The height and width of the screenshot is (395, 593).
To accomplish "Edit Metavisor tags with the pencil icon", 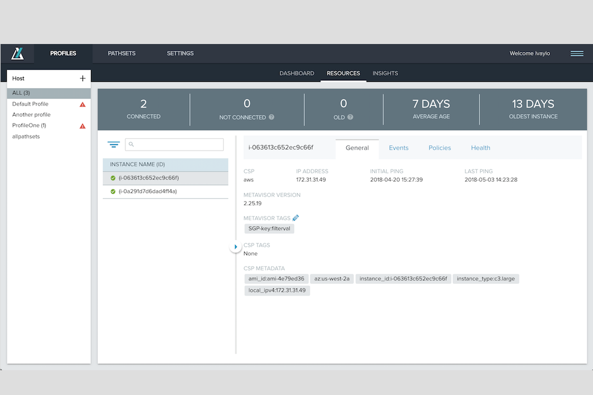I will click(x=296, y=218).
